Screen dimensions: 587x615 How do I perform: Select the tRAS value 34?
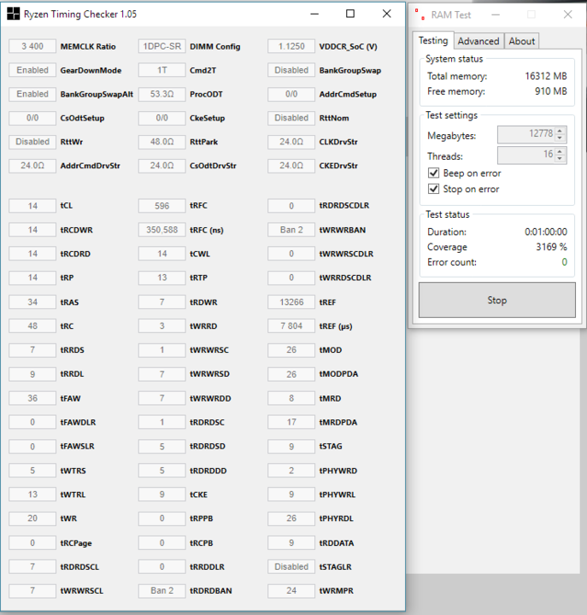[32, 302]
